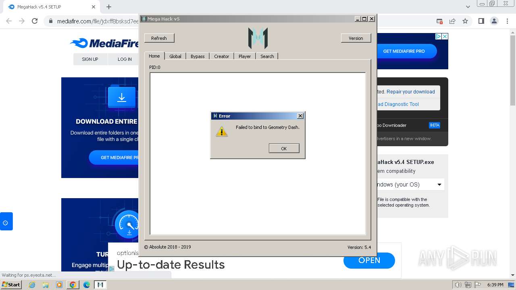
Task: Click the MediaFire logo
Action: pyautogui.click(x=104, y=43)
